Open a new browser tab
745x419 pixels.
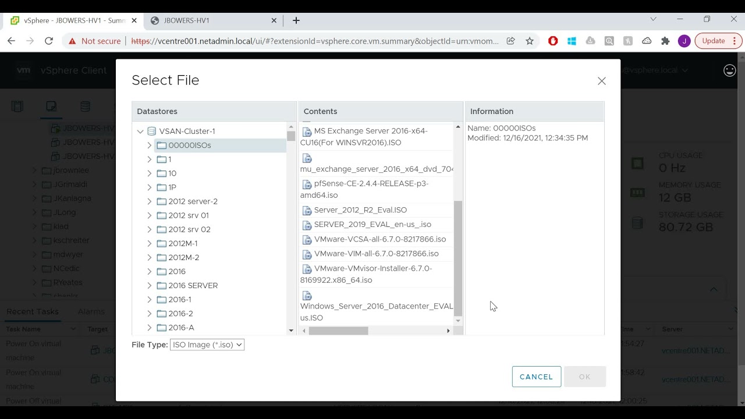296,20
